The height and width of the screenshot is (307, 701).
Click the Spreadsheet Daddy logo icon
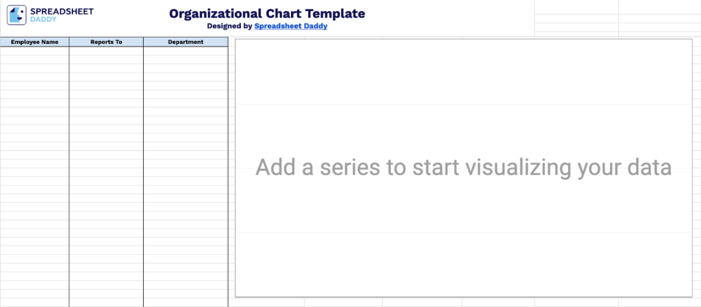click(16, 15)
